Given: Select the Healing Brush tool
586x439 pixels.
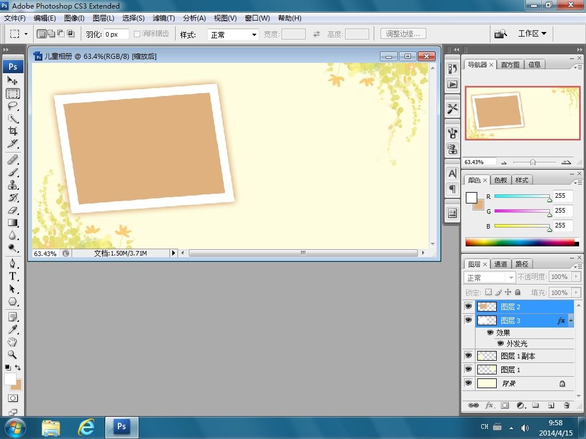Looking at the screenshot, I should coord(13,160).
